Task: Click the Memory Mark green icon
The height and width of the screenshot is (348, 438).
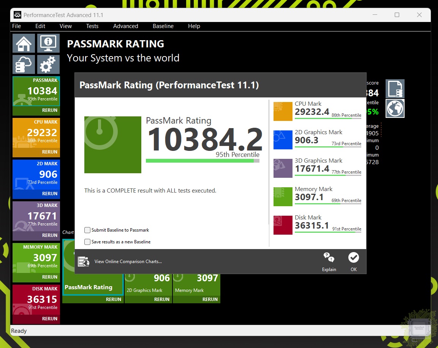Action: 283,197
